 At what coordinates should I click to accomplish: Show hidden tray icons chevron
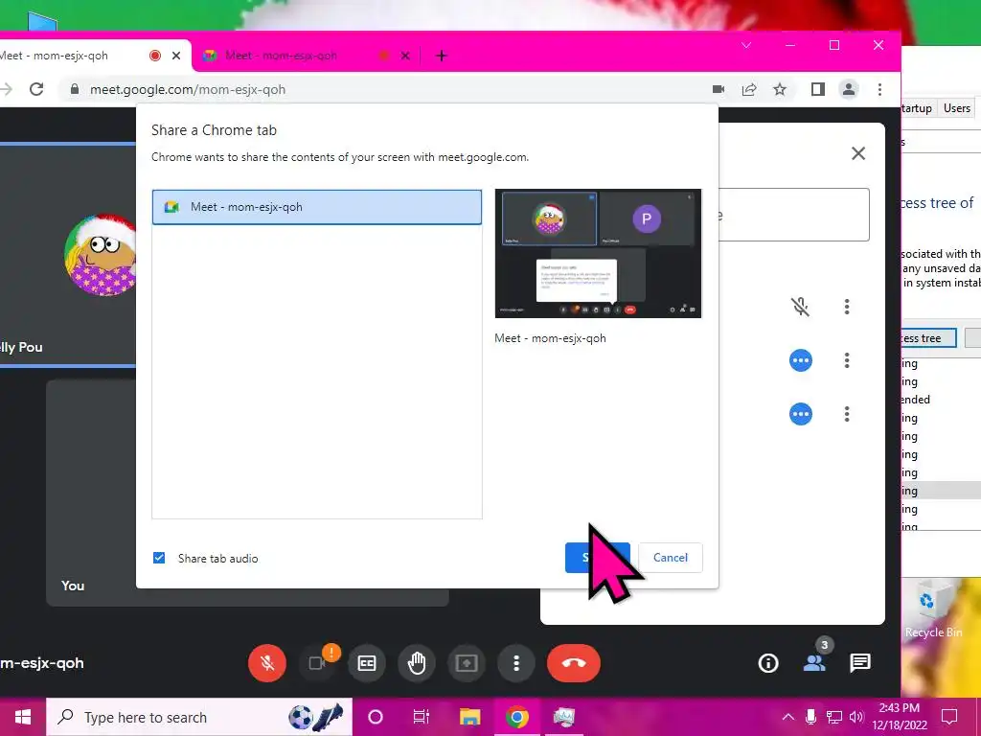788,717
